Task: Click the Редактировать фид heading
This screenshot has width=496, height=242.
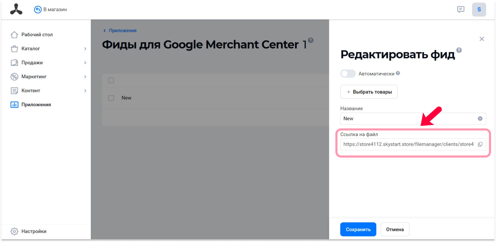Action: (398, 55)
